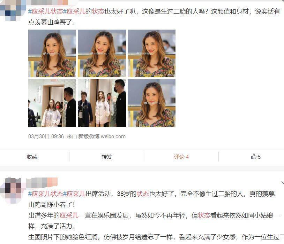Click the second post's blurred username
Image resolution: width=284 pixels, height=244 pixels.
pyautogui.click(x=42, y=182)
